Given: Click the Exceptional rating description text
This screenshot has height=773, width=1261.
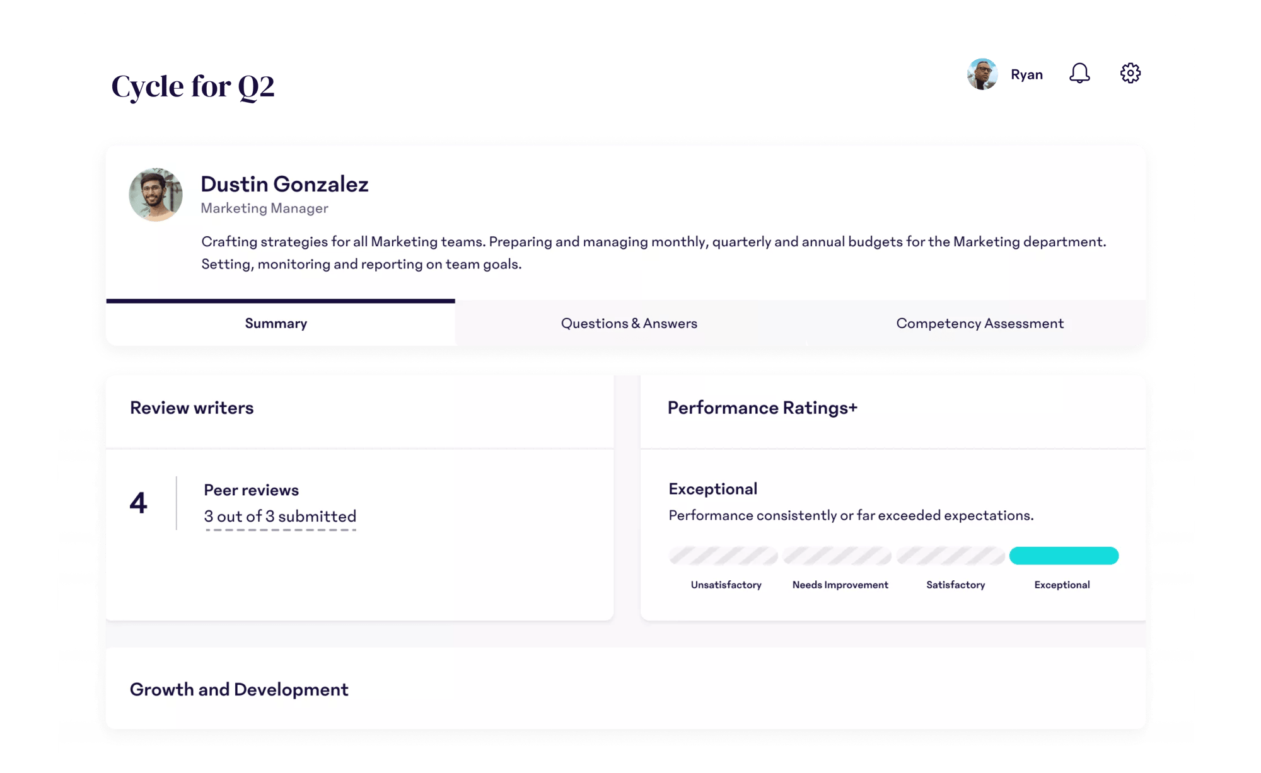Looking at the screenshot, I should [x=851, y=514].
